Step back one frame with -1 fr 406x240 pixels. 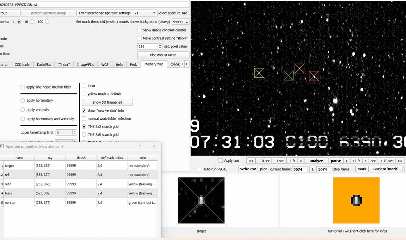(x=292, y=161)
